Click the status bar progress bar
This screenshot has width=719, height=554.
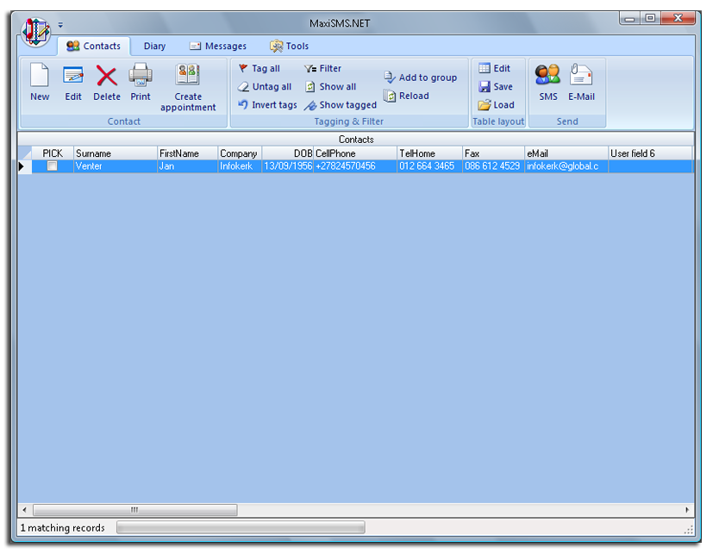(241, 527)
